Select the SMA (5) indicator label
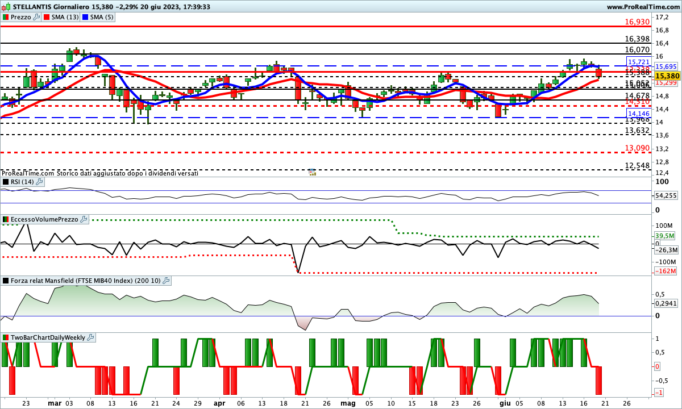 (102, 17)
